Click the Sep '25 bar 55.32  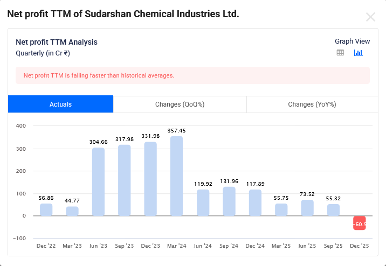click(x=334, y=209)
